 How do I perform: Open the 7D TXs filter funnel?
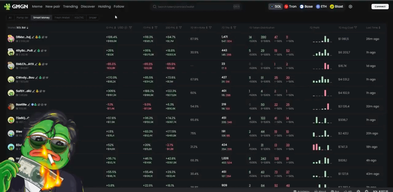[x=235, y=28]
